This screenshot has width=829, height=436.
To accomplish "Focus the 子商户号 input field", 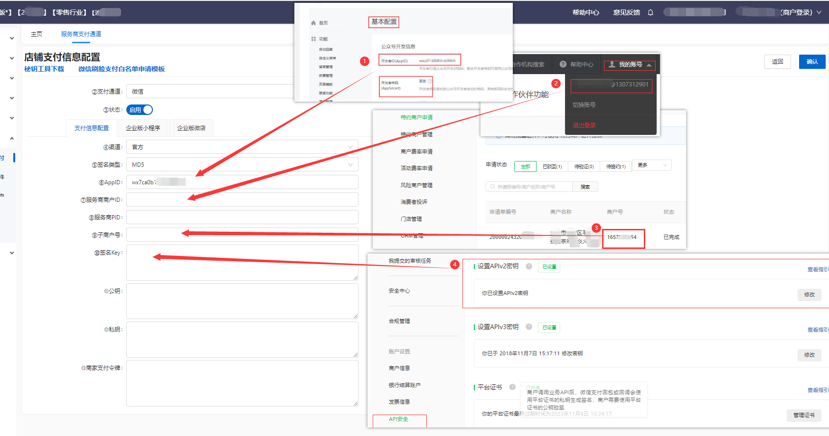I will coord(242,235).
